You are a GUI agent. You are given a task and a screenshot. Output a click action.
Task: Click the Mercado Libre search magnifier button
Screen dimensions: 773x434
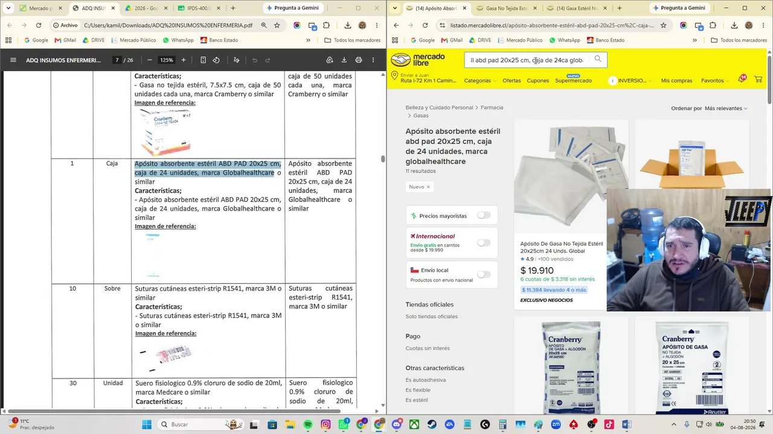tap(598, 59)
